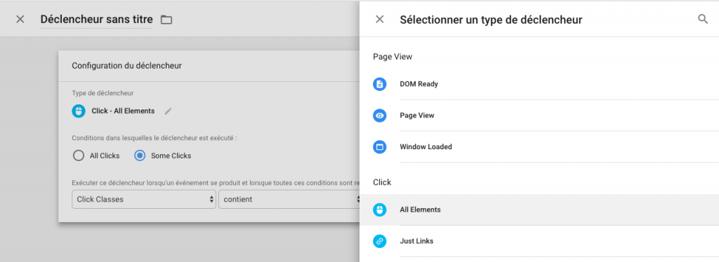Click the Window Loaded icon

(380, 147)
